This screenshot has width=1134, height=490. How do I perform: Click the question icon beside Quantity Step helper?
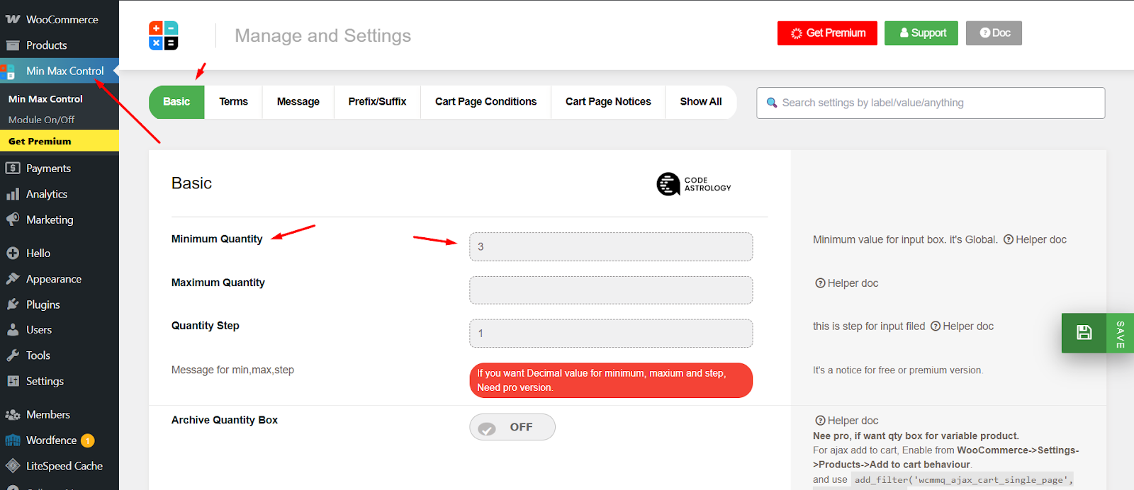936,326
